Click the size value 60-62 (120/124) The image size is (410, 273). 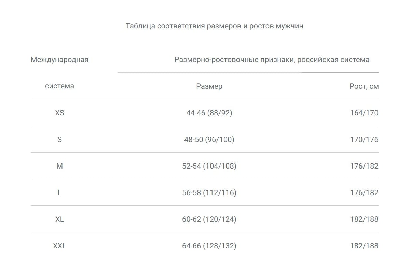point(209,219)
